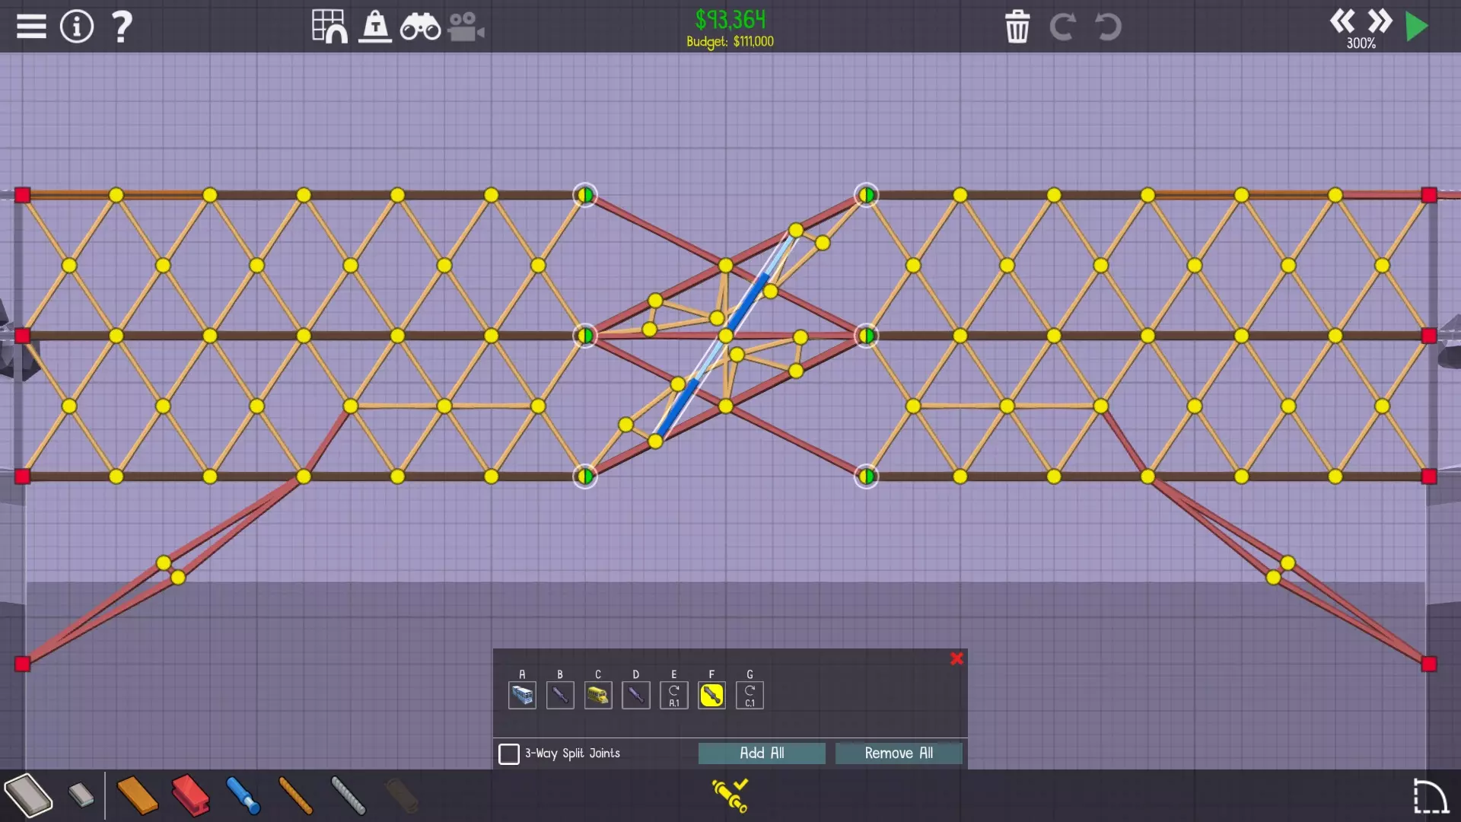Undo the last action
This screenshot has width=1461, height=822.
[x=1108, y=27]
